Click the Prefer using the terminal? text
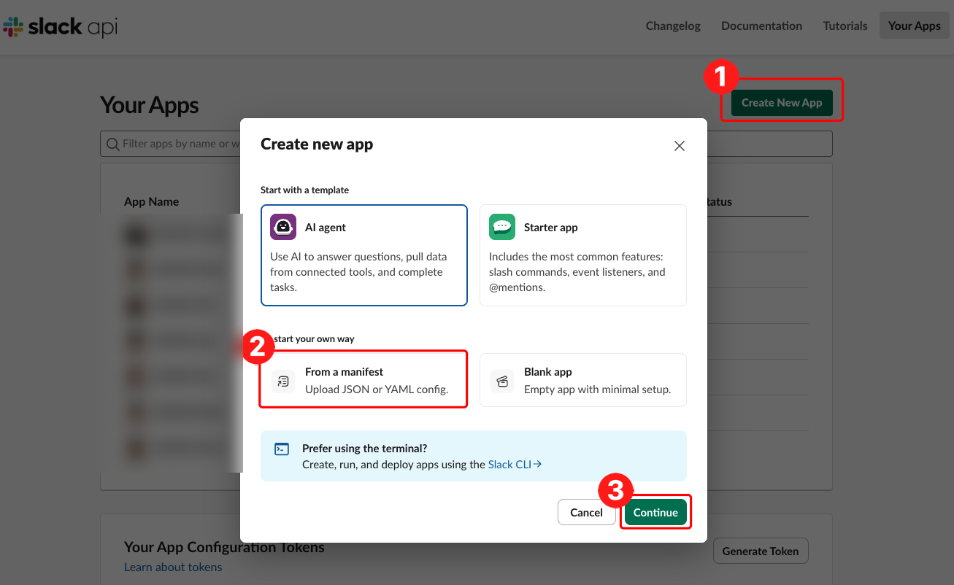Viewport: 954px width, 585px height. coord(365,449)
